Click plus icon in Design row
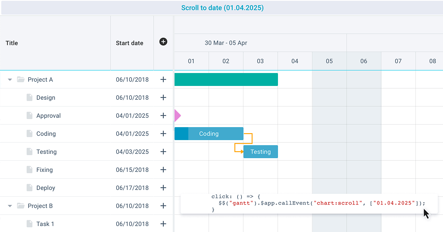Image resolution: width=443 pixels, height=232 pixels. pos(163,98)
